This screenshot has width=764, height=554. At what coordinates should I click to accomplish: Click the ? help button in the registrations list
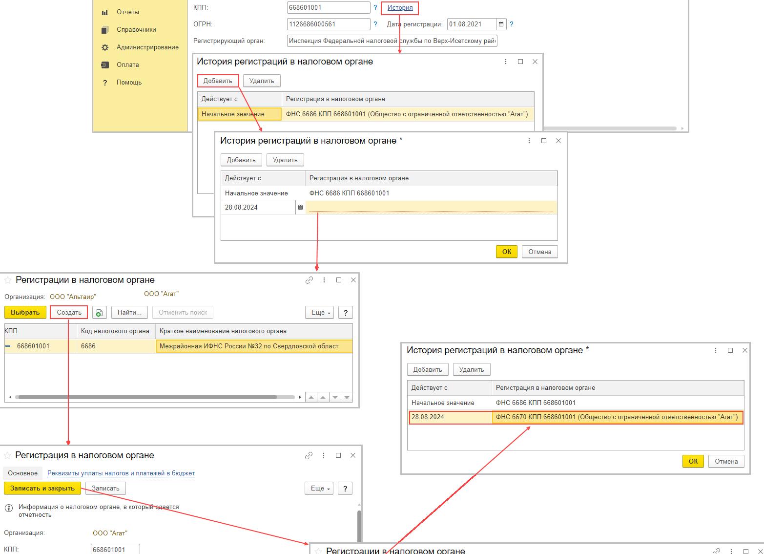(x=346, y=312)
